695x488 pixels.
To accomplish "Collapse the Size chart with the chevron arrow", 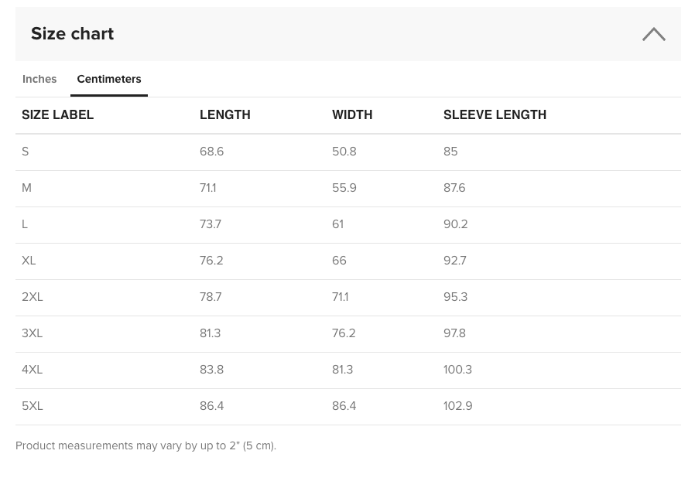I will tap(653, 34).
